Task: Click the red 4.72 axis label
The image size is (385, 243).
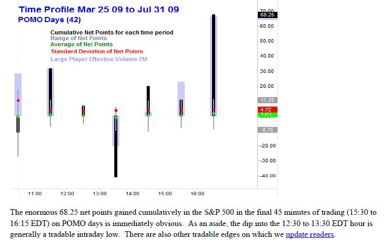Action: (x=267, y=109)
